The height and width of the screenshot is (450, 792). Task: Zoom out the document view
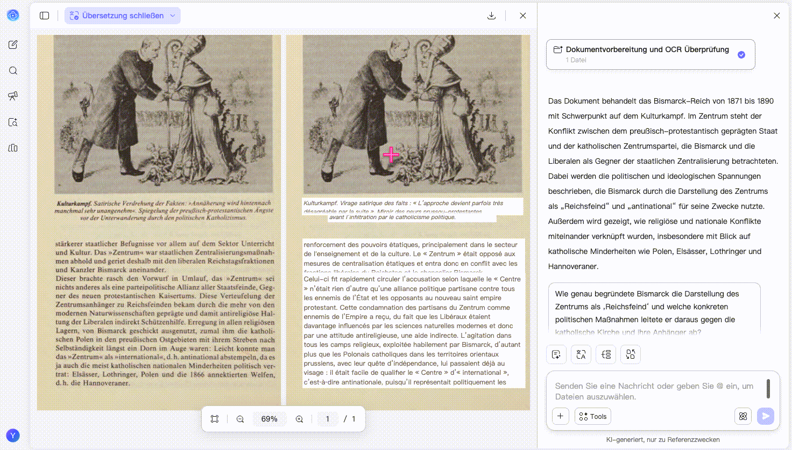coord(240,419)
